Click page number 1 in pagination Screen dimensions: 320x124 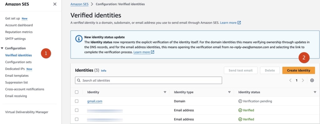pyautogui.click(x=297, y=80)
